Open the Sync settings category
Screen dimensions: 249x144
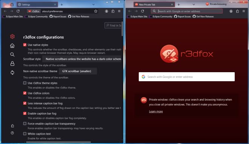pos(12,73)
